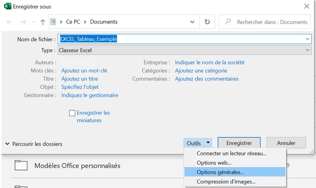Open recent locations dropdown arrow
316x188 pixels.
coord(33,22)
